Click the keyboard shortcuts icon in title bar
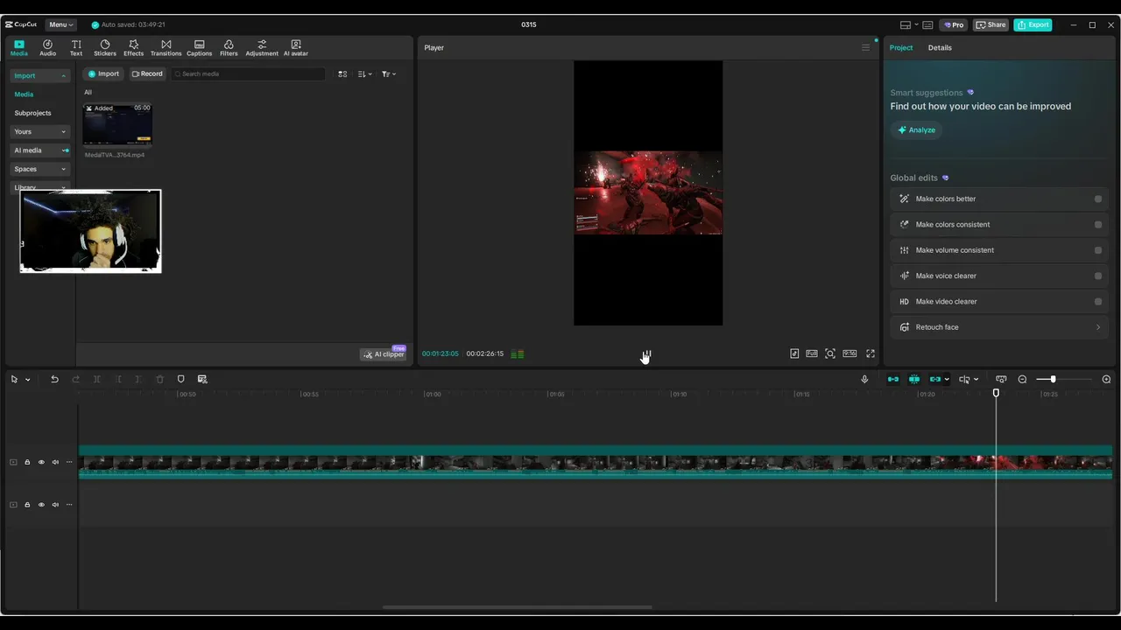The image size is (1121, 630). click(927, 24)
